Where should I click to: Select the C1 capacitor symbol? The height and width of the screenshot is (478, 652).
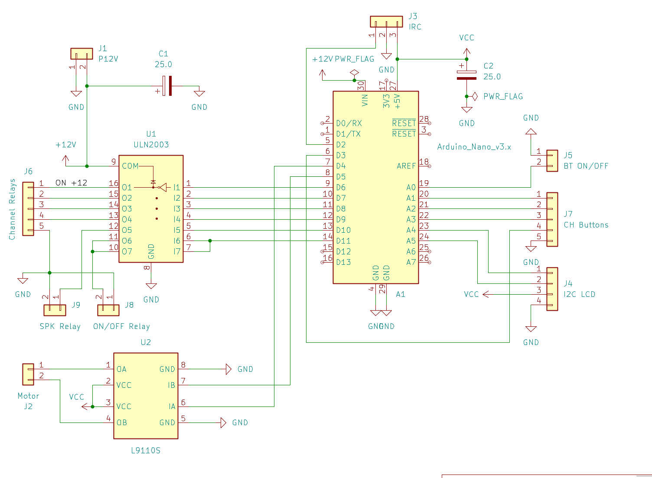(167, 86)
